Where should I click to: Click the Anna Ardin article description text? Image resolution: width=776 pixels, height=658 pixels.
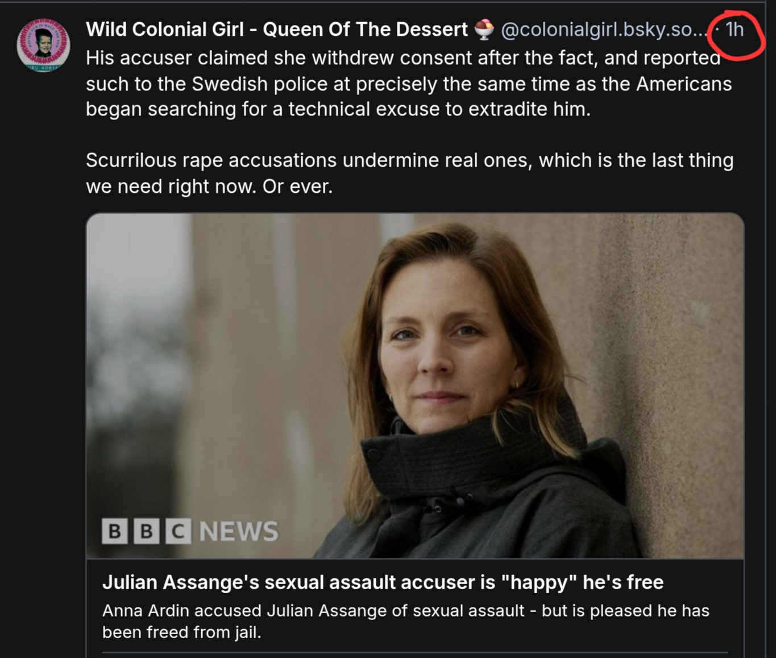click(406, 621)
